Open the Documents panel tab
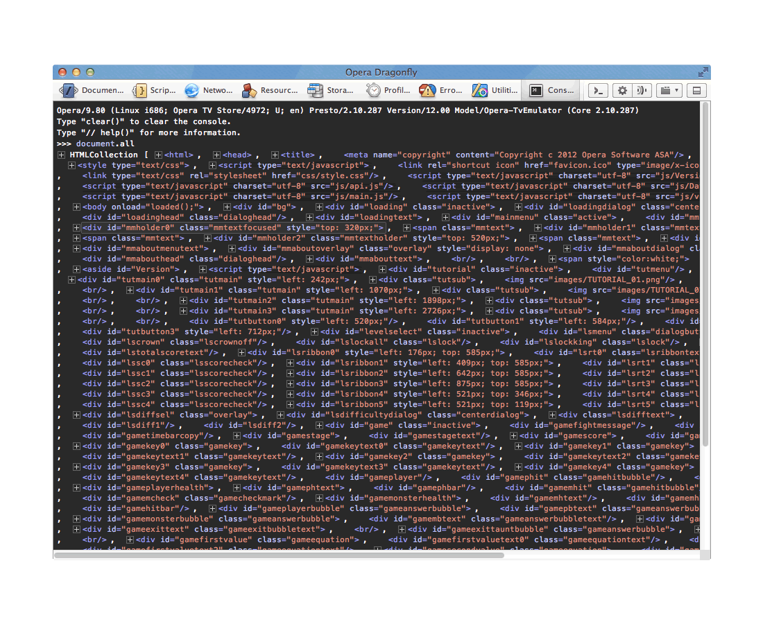This screenshot has width=763, height=624. pyautogui.click(x=92, y=90)
